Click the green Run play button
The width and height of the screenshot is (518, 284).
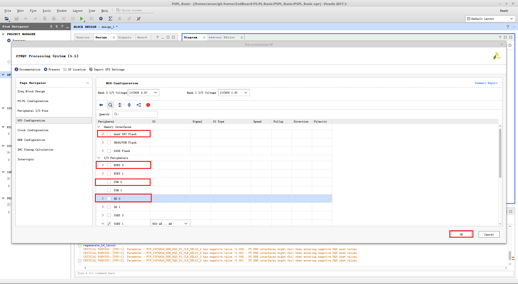click(x=81, y=19)
